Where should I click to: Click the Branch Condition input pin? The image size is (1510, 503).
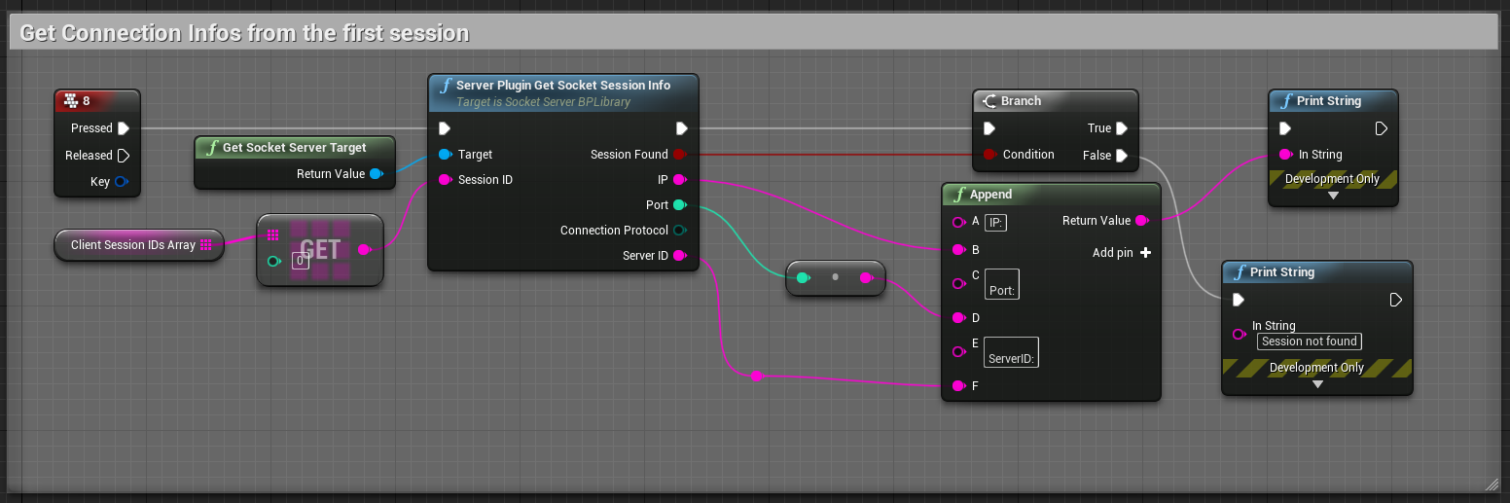989,155
